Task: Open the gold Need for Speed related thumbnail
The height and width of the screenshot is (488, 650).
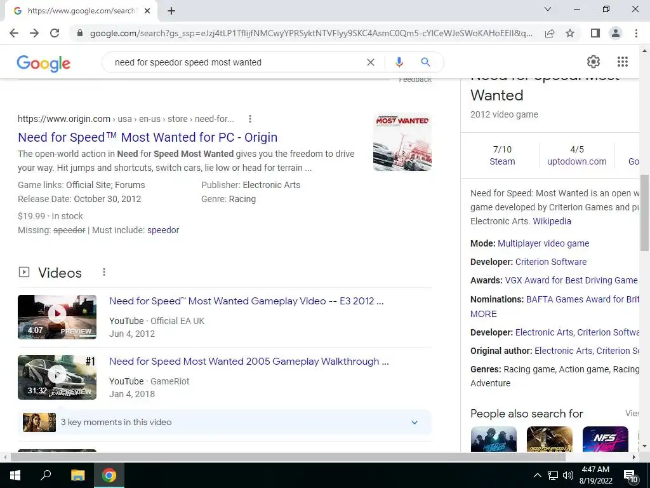Action: (549, 439)
